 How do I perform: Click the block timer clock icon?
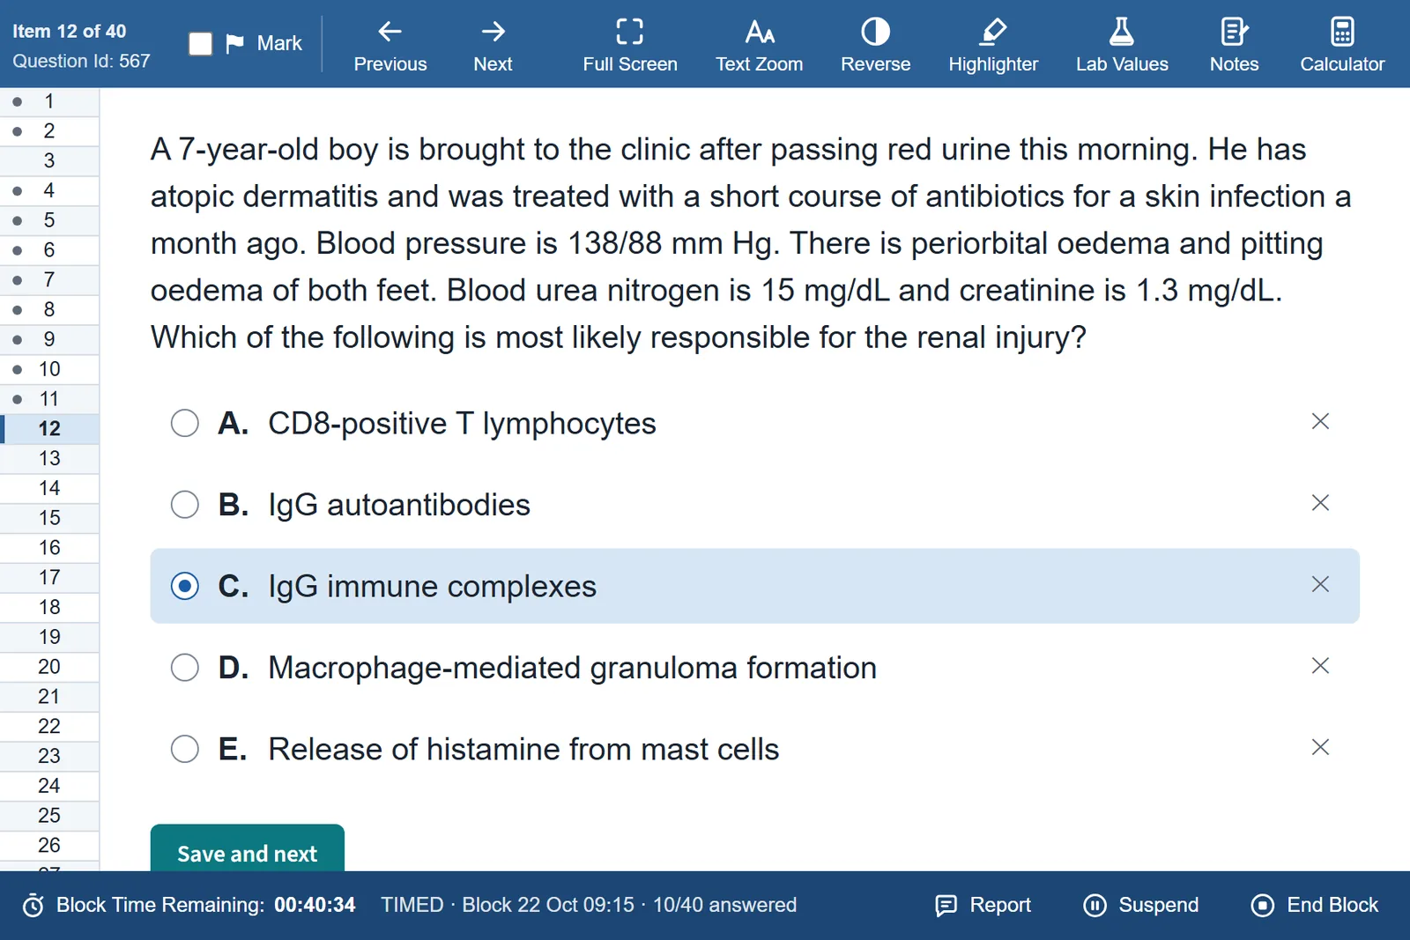click(33, 905)
